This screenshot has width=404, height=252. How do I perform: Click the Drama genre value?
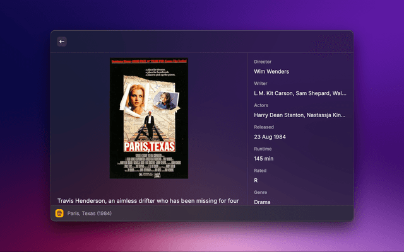(262, 202)
